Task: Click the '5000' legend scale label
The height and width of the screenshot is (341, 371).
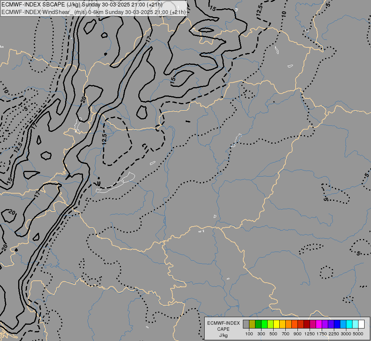Action: click(x=358, y=334)
